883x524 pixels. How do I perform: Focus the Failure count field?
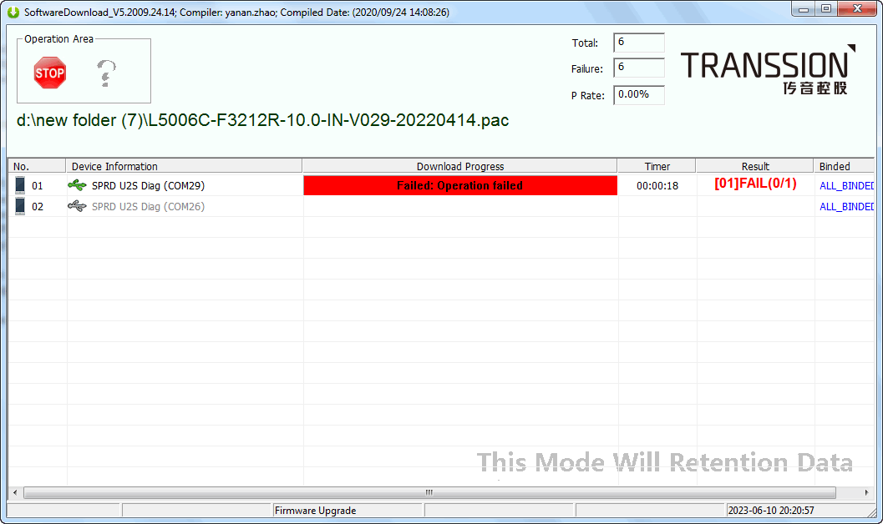638,68
